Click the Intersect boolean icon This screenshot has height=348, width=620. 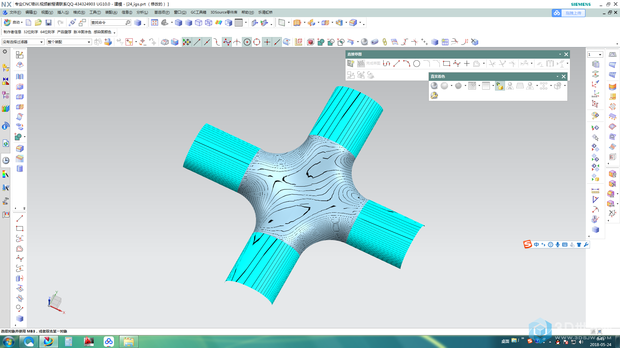pyautogui.click(x=341, y=42)
